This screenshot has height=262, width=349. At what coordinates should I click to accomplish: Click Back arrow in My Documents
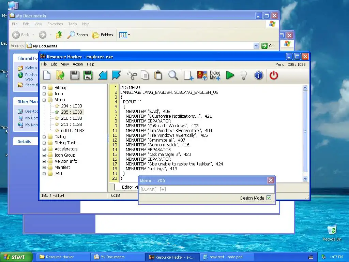pyautogui.click(x=21, y=35)
